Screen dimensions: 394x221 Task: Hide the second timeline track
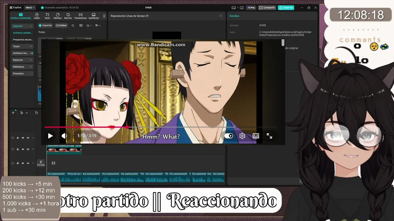(x=23, y=149)
